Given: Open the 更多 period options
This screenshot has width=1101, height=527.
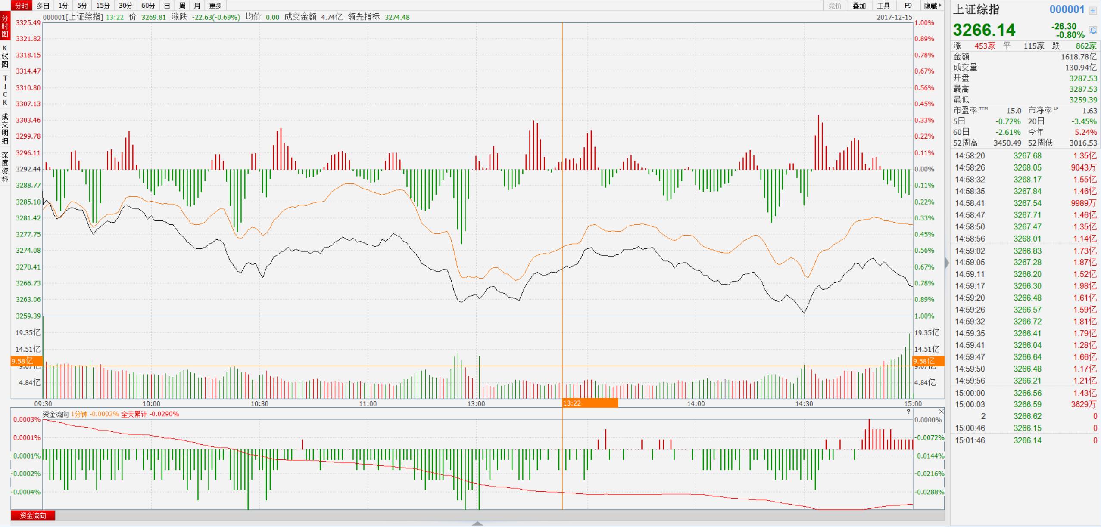Looking at the screenshot, I should click(215, 6).
